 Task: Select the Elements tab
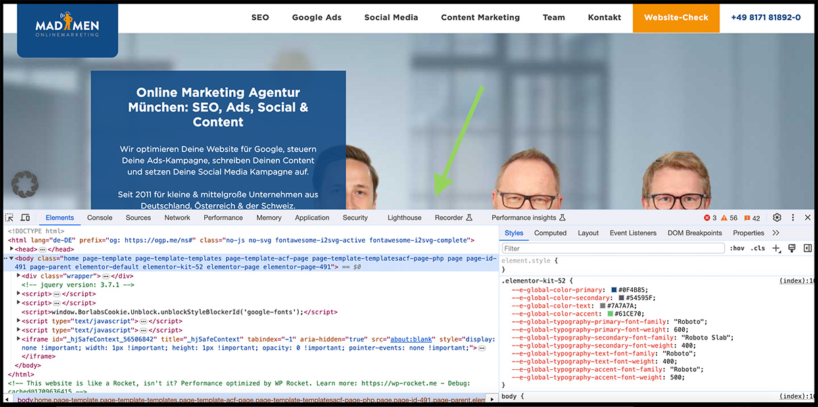[59, 218]
